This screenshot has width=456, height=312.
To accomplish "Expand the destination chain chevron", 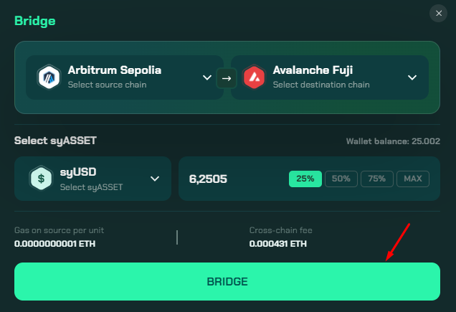I will pos(412,77).
